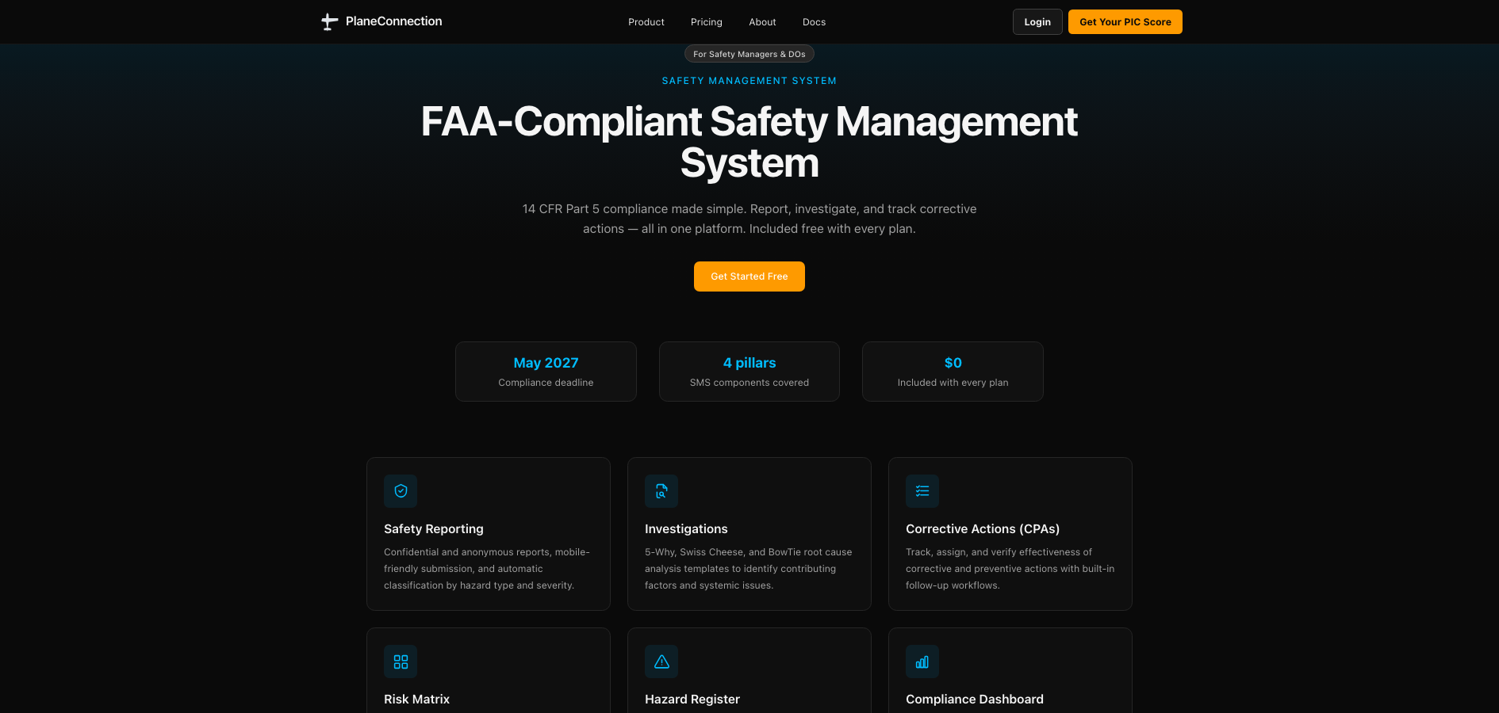Click the Corrective Actions (CPAs) title

coord(983,529)
